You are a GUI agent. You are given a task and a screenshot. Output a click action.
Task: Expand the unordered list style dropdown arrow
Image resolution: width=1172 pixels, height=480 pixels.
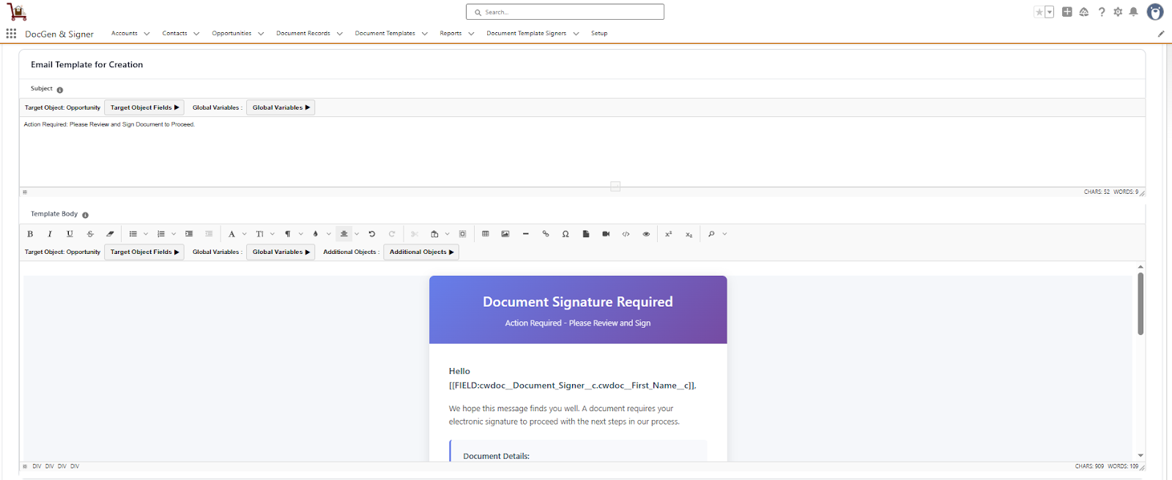click(x=146, y=234)
